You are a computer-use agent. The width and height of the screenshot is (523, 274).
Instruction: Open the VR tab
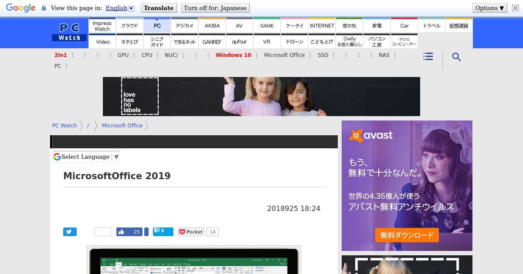[267, 42]
